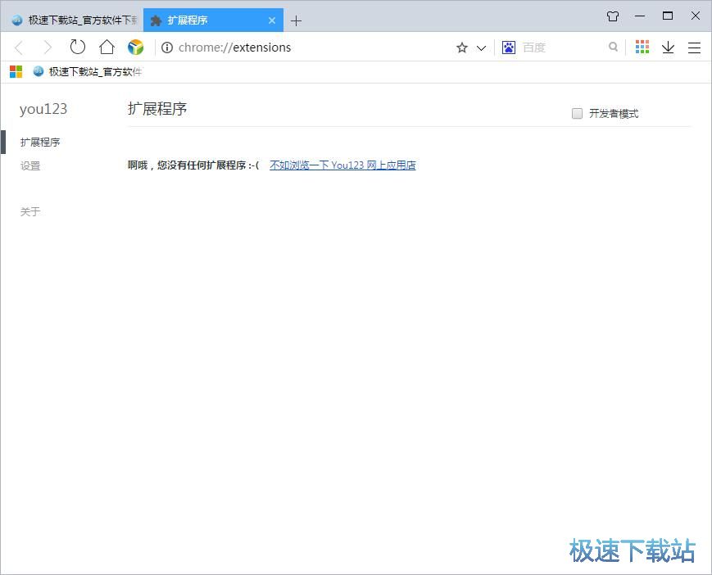Go back with the back arrow
Image resolution: width=712 pixels, height=575 pixels.
[x=19, y=48]
